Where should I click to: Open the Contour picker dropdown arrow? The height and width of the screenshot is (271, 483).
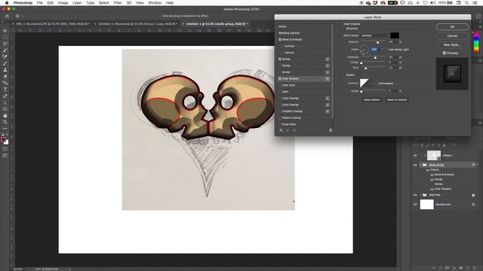[x=371, y=84]
